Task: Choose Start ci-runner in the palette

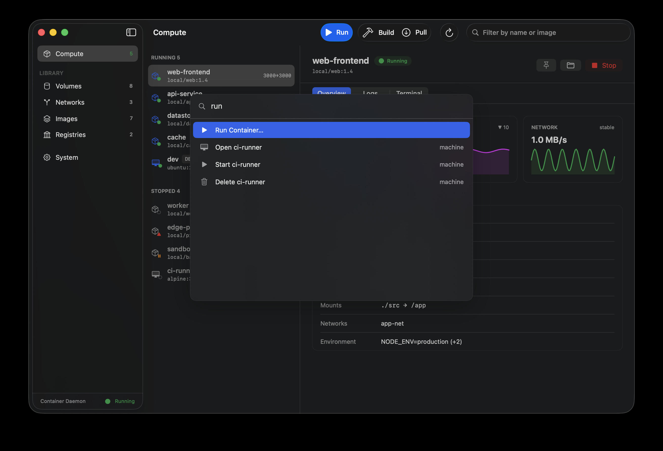Action: 331,164
